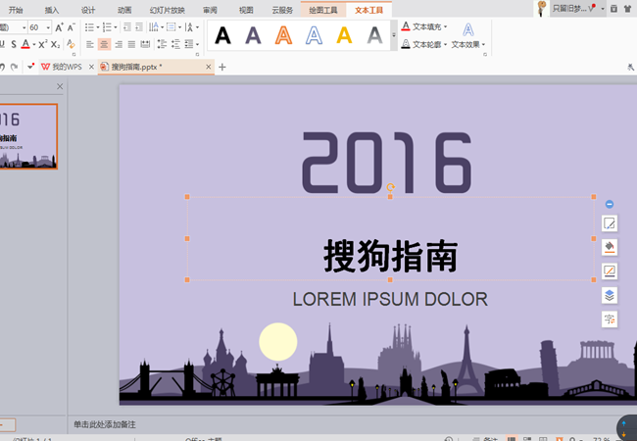Open the font color dropdown arrow

pyautogui.click(x=34, y=44)
